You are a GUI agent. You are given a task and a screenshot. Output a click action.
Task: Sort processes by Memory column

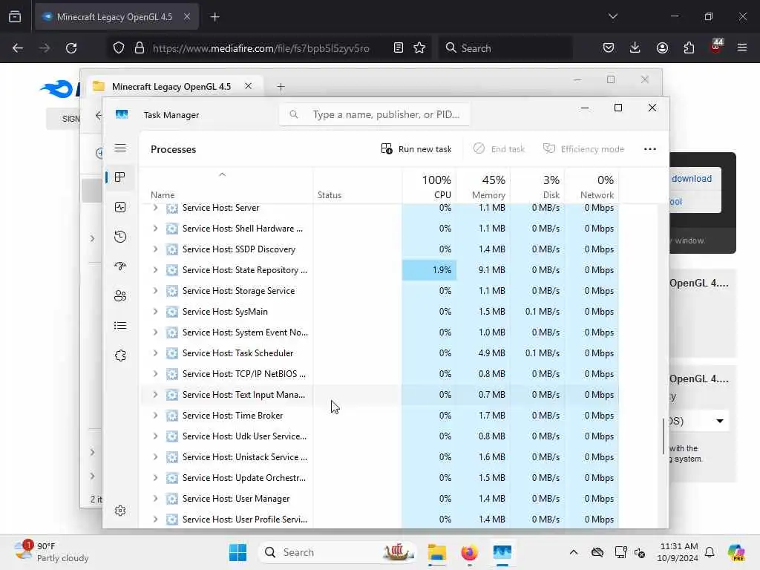point(483,186)
